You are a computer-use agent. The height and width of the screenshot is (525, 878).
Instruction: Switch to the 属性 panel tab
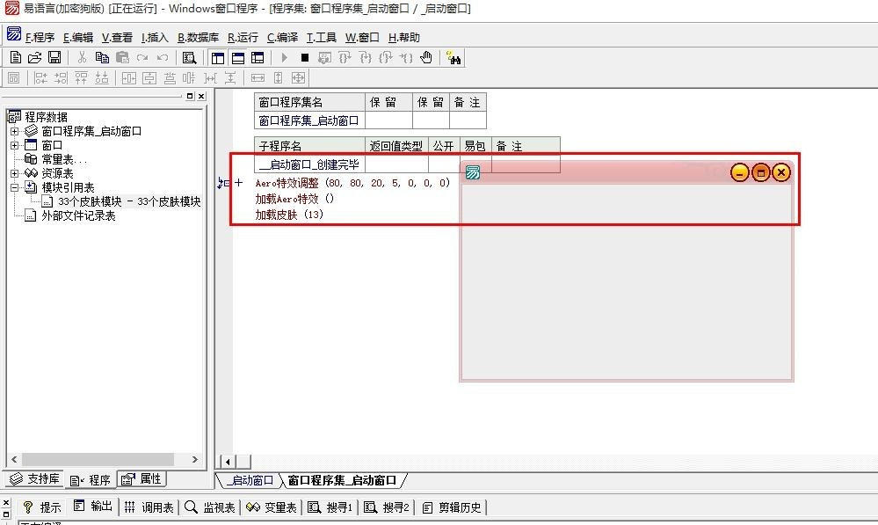(x=142, y=479)
